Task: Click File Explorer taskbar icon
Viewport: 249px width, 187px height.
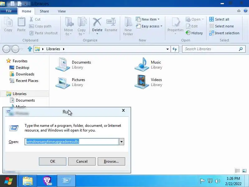Action: click(28, 181)
